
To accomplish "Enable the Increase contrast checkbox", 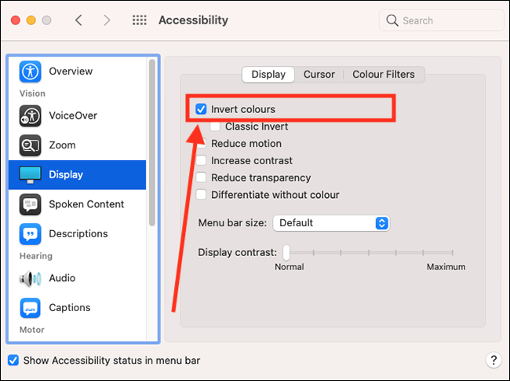I will point(201,161).
